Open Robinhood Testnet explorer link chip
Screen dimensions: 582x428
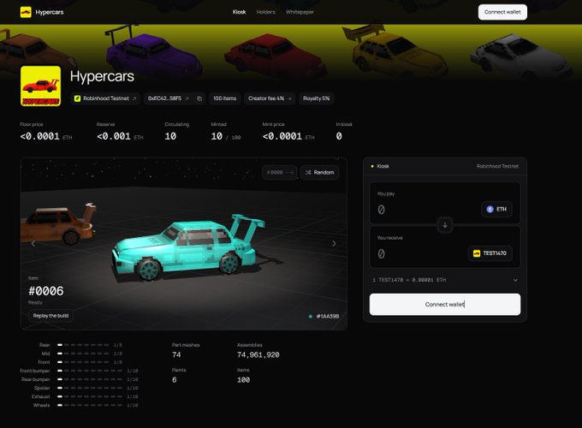pyautogui.click(x=105, y=98)
